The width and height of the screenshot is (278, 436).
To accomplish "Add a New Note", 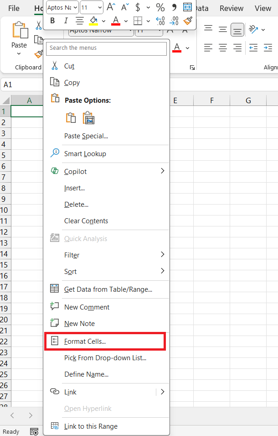I will coord(107,323).
